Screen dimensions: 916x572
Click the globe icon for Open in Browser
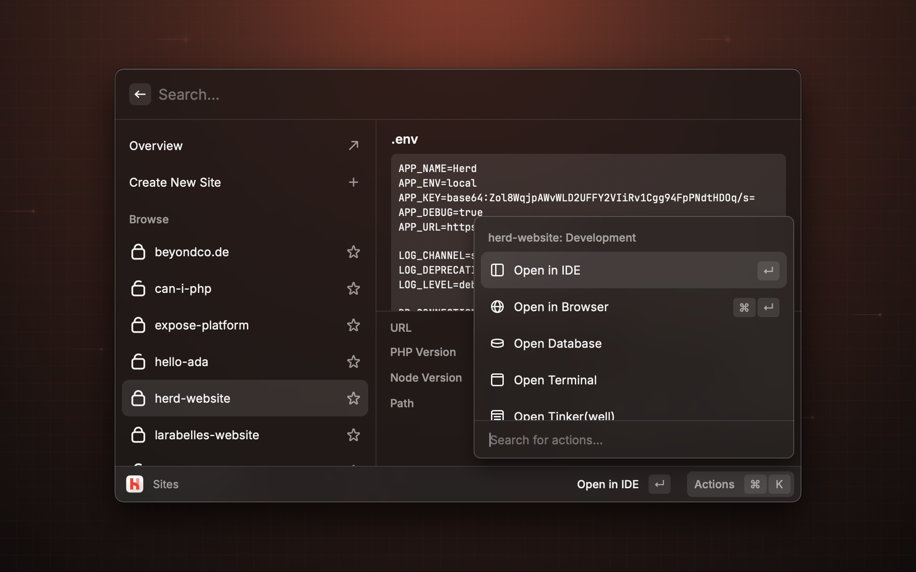coord(497,307)
